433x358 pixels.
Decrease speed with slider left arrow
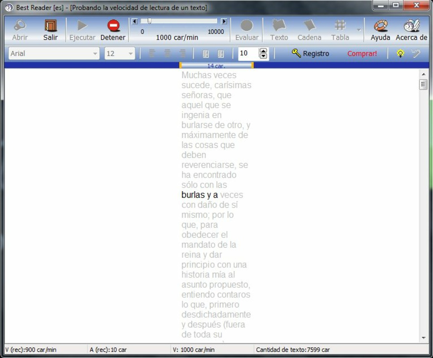(x=134, y=21)
